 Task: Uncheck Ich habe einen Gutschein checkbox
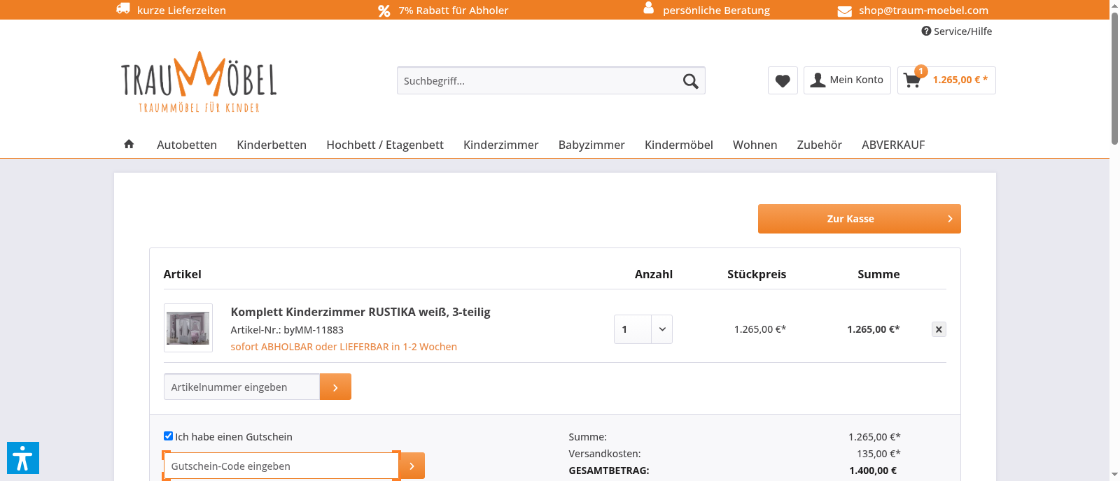pyautogui.click(x=168, y=436)
